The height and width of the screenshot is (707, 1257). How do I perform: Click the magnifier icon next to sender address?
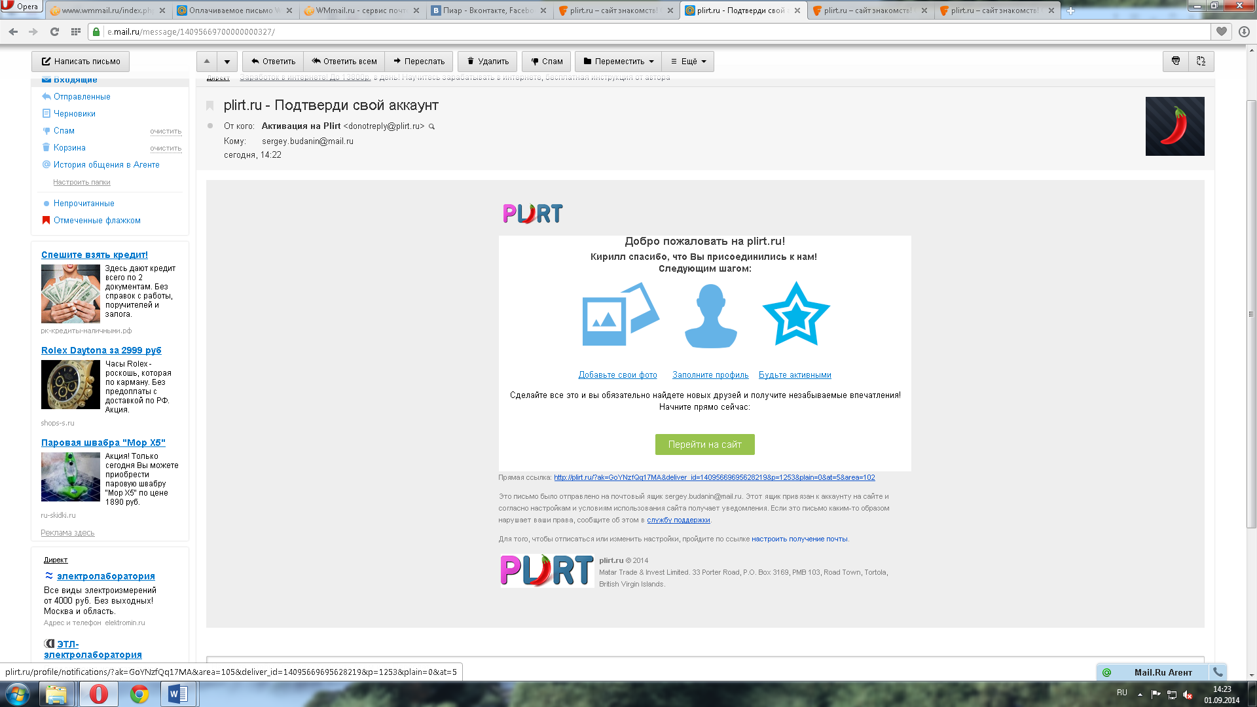(431, 126)
